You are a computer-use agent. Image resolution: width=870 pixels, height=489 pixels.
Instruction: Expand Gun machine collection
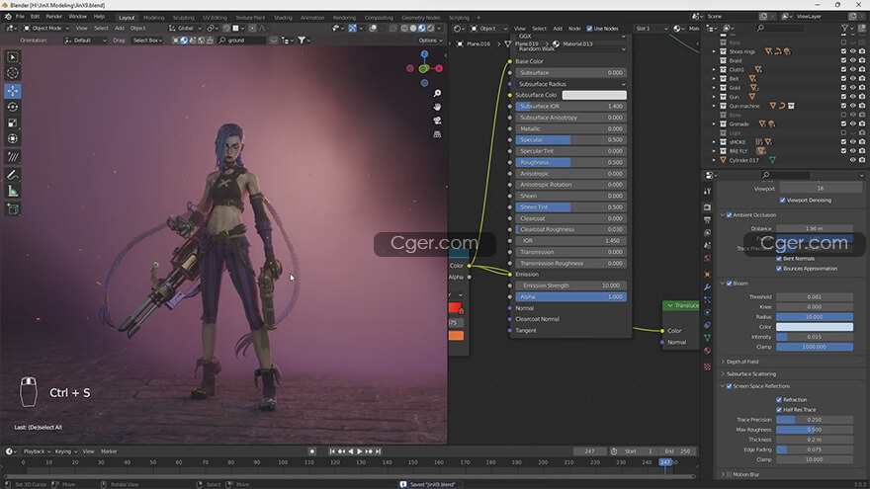(x=714, y=106)
